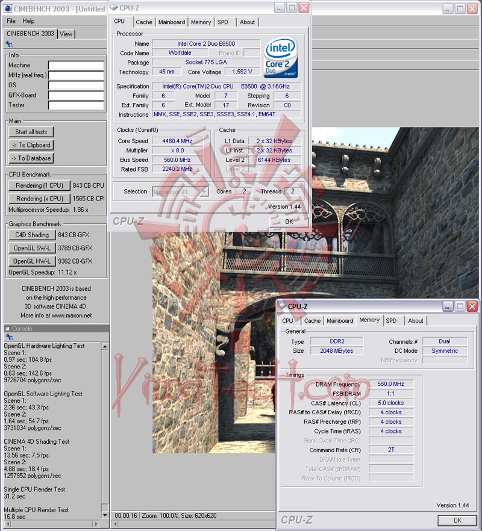Click the console horizontal scrollbar right arrow
482x531 pixels.
coord(97,524)
